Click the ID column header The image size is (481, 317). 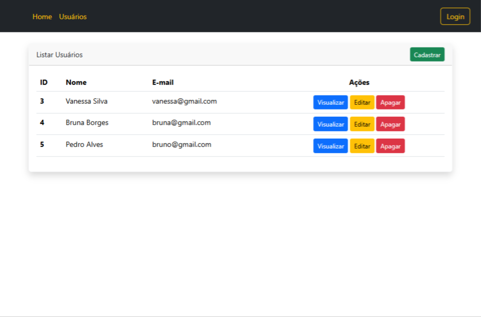point(44,82)
